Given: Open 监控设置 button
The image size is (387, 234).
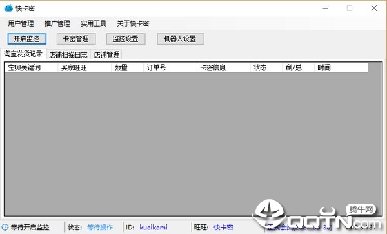Looking at the screenshot, I should pos(126,39).
